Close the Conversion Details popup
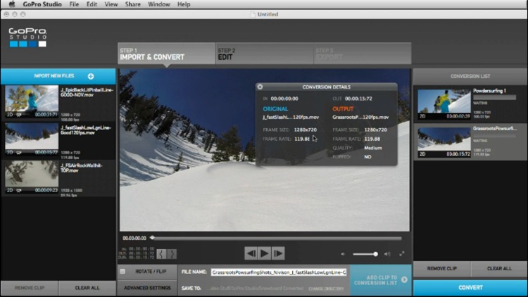 pos(260,87)
